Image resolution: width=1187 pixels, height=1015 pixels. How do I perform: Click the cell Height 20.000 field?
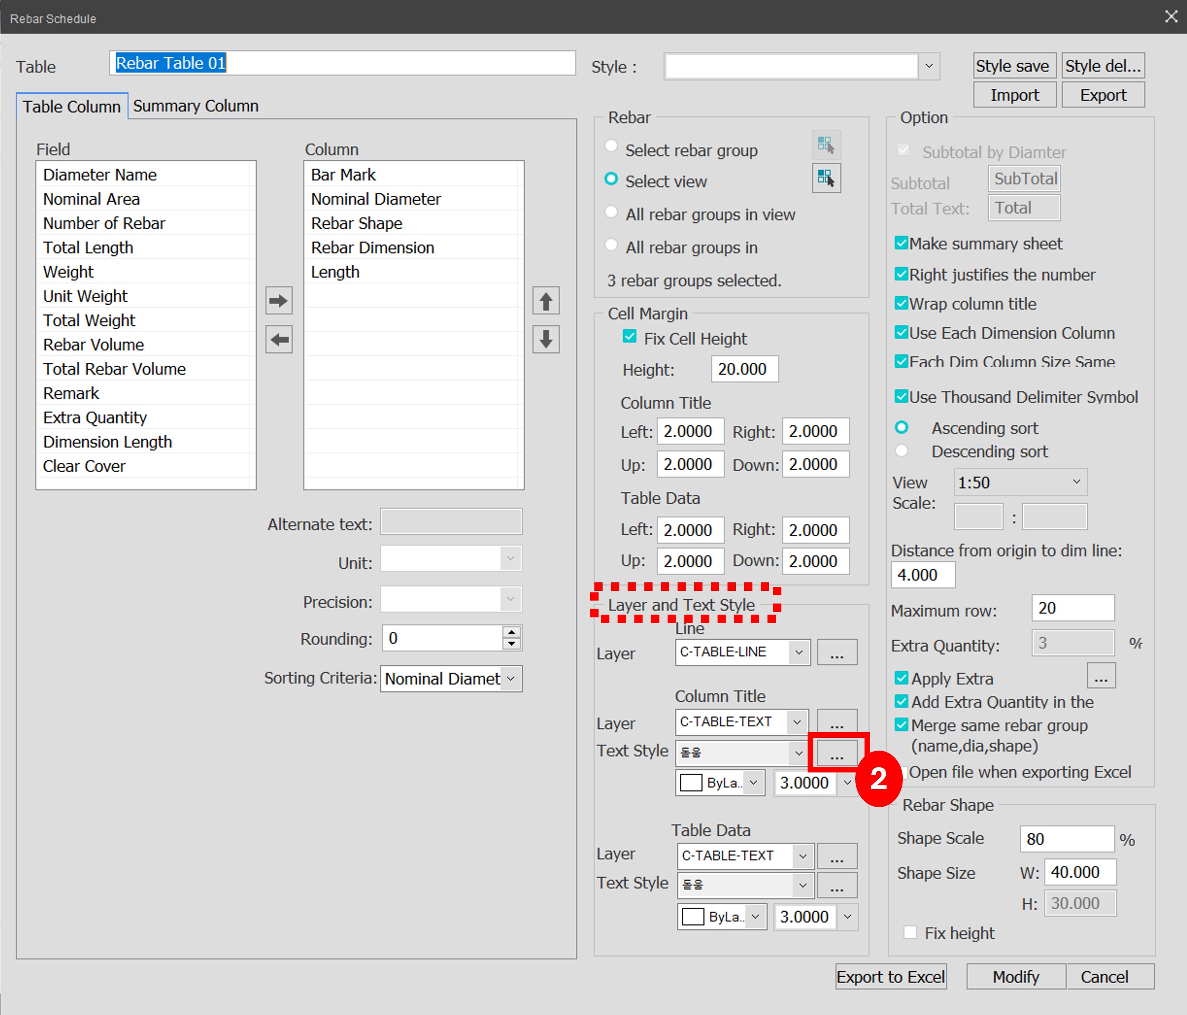(x=745, y=369)
